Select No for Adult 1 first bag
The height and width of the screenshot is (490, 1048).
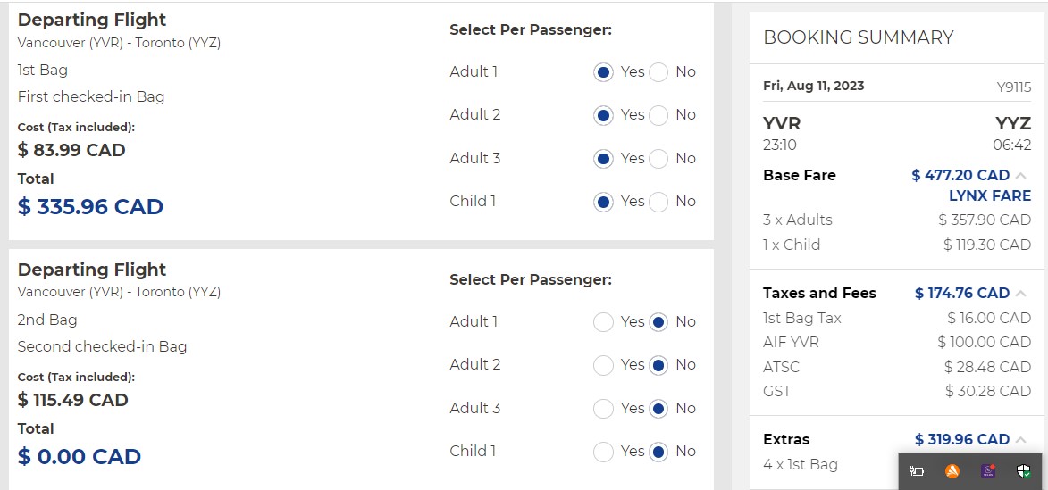tap(658, 72)
